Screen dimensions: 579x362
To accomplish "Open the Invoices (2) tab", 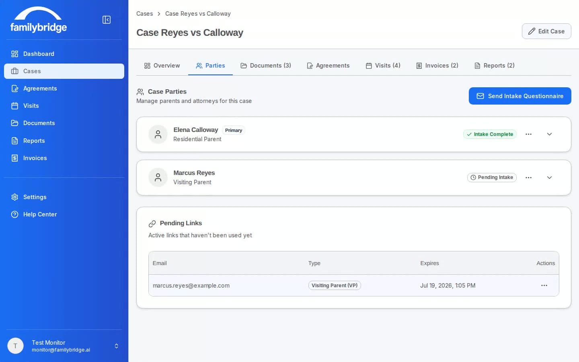I will pos(437,66).
